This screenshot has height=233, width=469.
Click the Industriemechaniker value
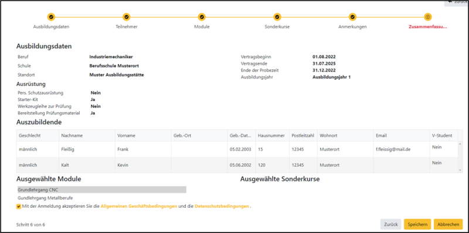point(111,56)
